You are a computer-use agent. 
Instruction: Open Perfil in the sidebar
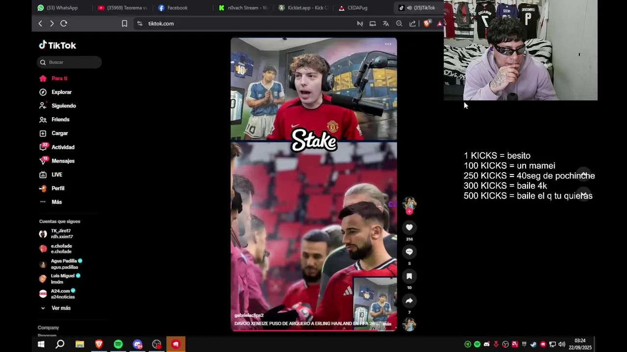52,188
